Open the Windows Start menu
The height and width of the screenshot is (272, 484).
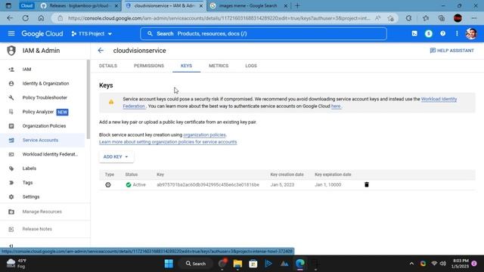tap(169, 264)
